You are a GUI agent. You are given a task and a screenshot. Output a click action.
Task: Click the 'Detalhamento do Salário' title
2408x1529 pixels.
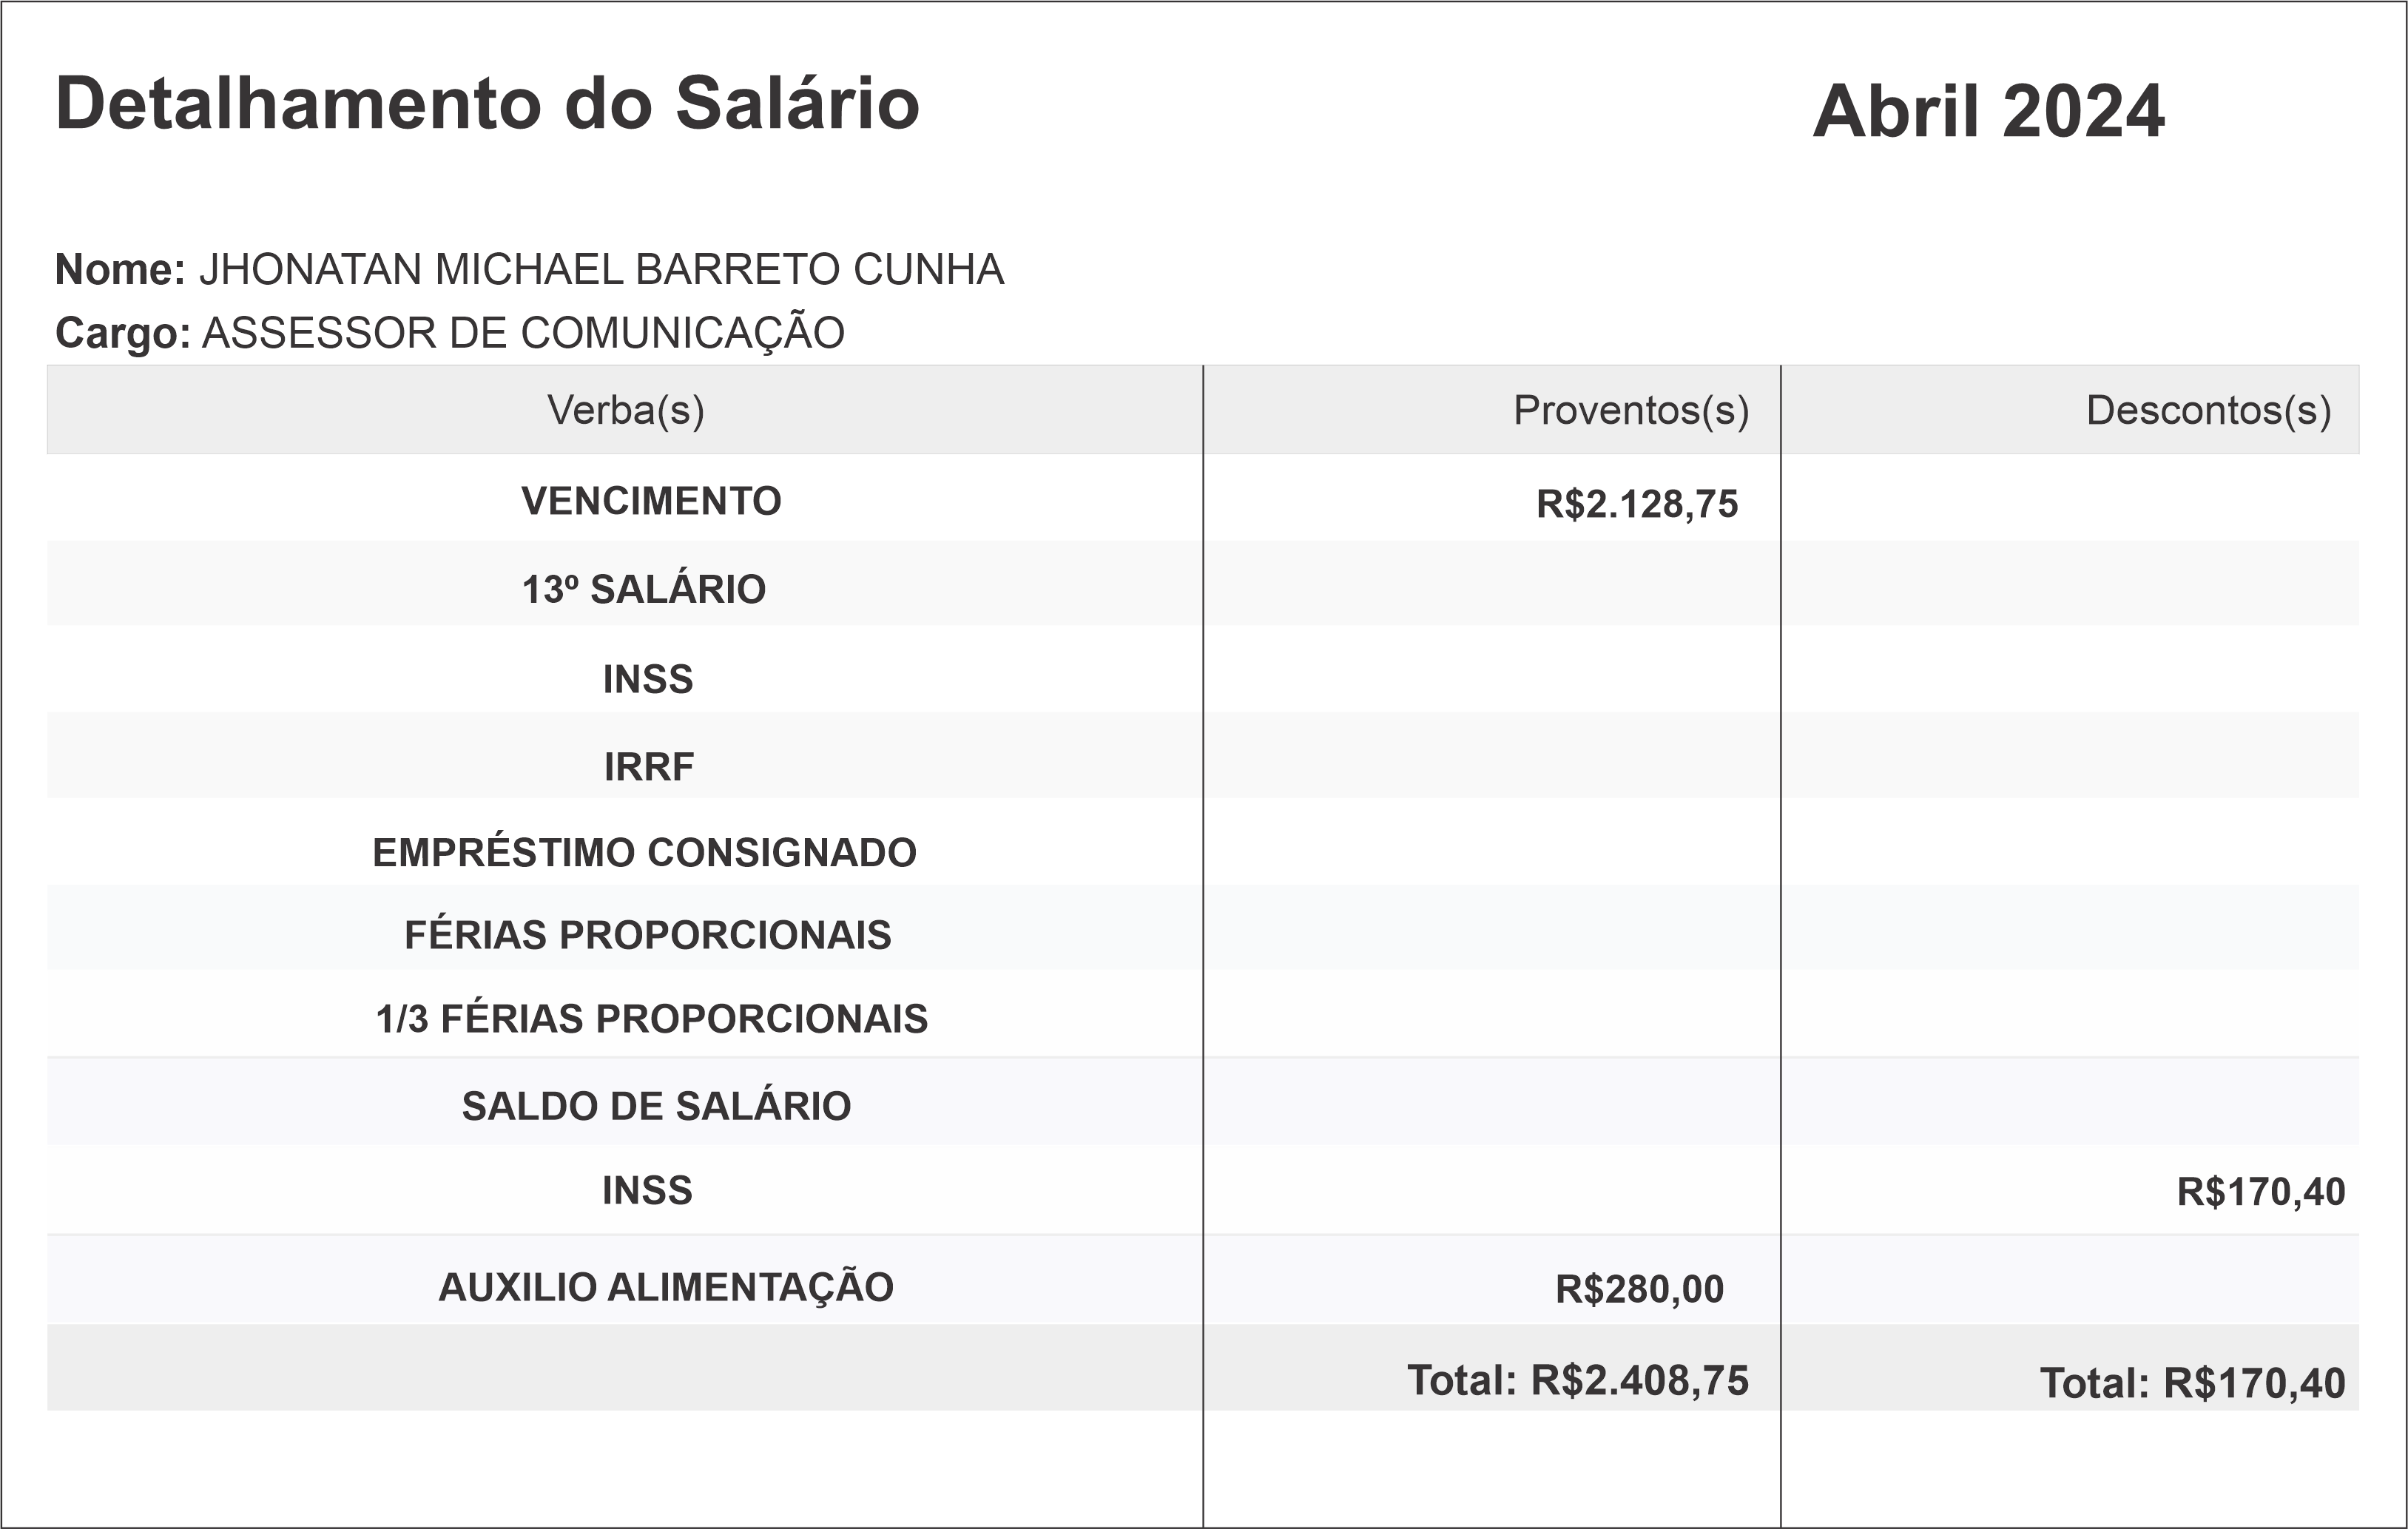pos(487,103)
